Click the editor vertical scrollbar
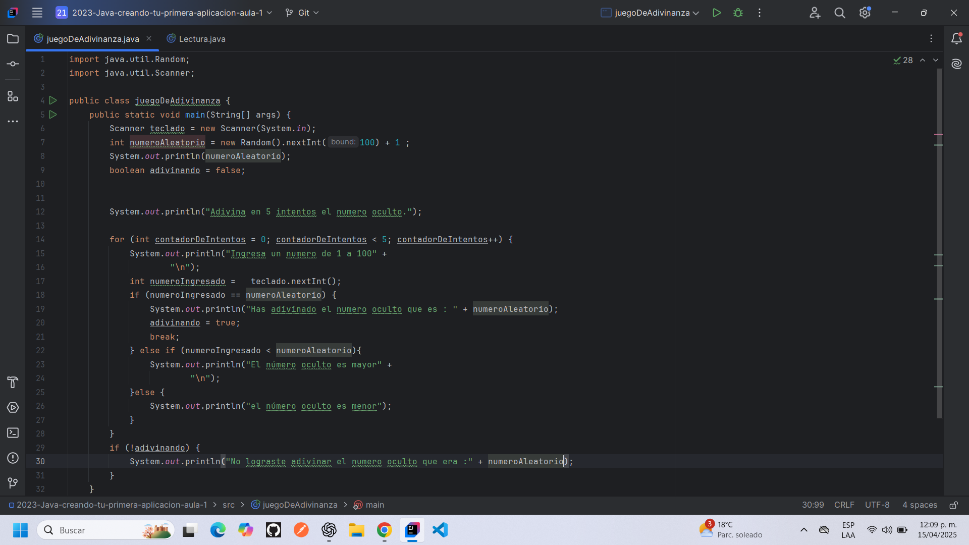This screenshot has width=969, height=545. 939,242
